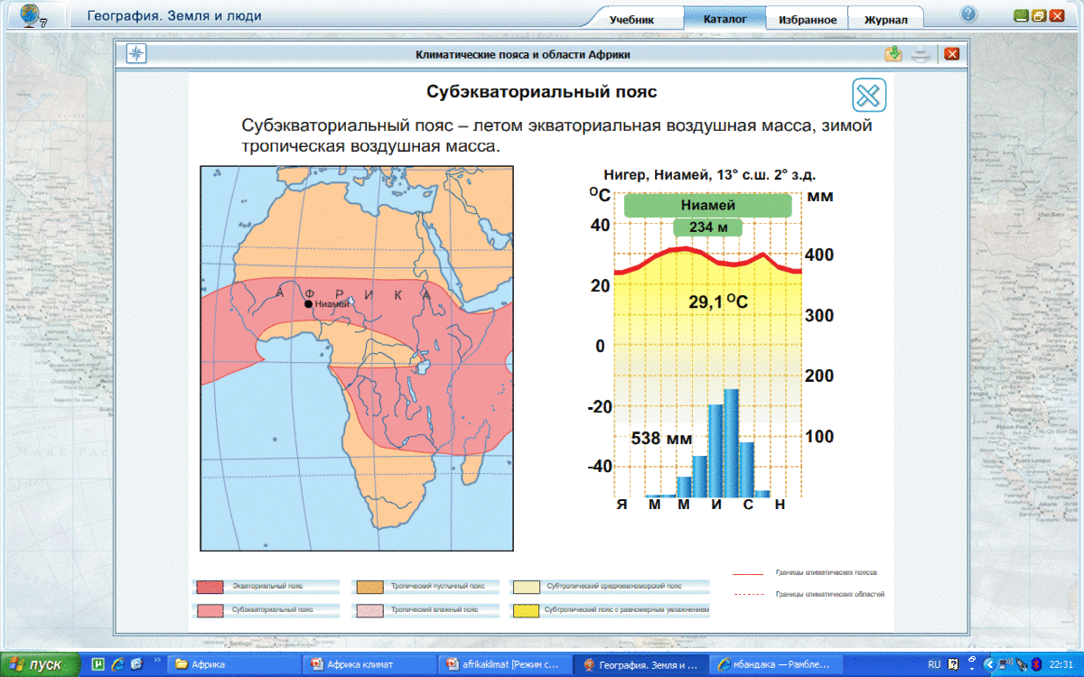Click the RU language indicator in tray
This screenshot has width=1084, height=677.
click(934, 664)
